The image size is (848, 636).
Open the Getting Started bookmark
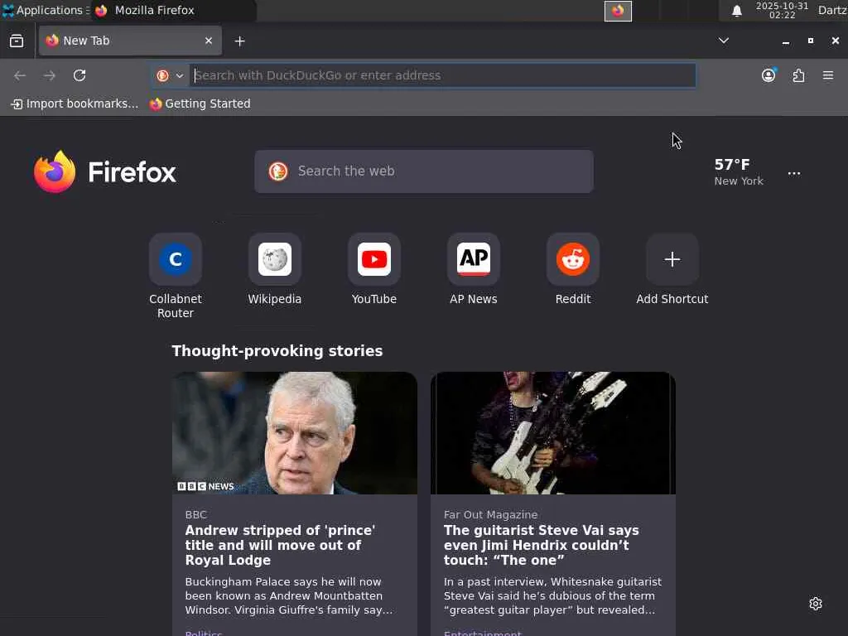200,104
